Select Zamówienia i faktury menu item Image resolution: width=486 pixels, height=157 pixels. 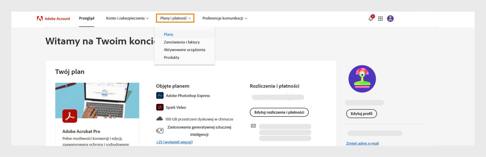(182, 42)
